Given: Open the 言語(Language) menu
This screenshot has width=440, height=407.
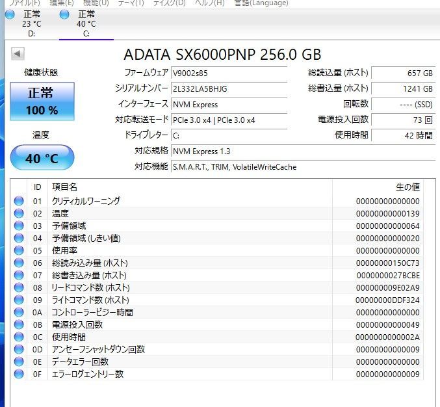Looking at the screenshot, I should (261, 3).
